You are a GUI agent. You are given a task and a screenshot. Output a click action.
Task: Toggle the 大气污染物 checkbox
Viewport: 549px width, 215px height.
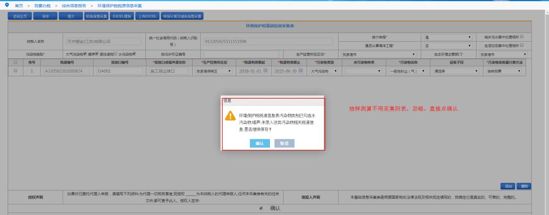[85, 54]
